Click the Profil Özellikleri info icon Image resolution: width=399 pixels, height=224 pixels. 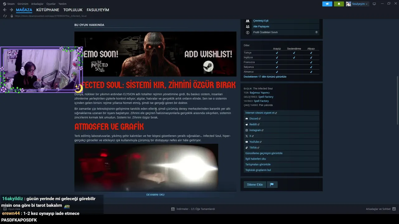(x=248, y=32)
